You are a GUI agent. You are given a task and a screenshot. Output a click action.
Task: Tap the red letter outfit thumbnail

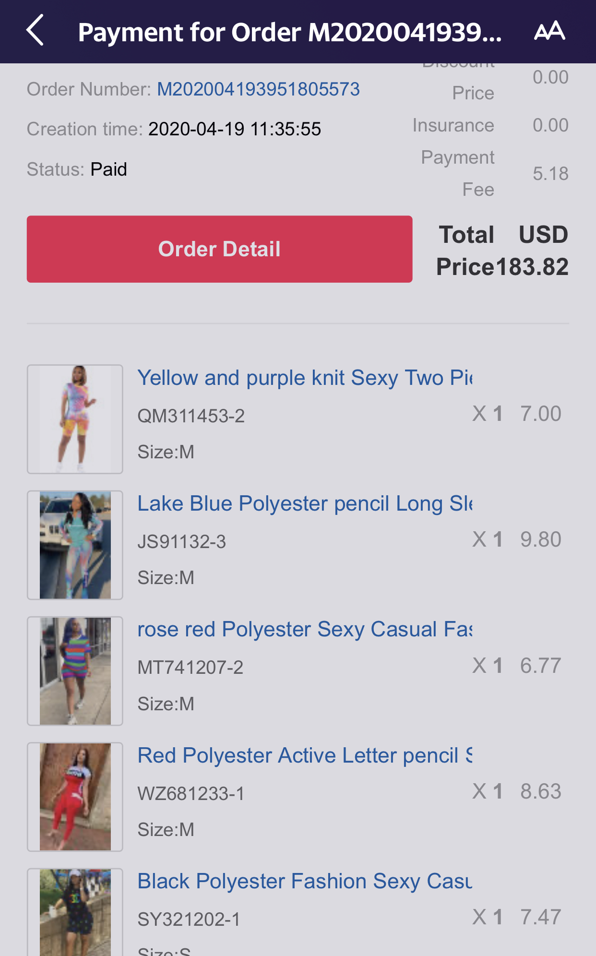pyautogui.click(x=75, y=797)
